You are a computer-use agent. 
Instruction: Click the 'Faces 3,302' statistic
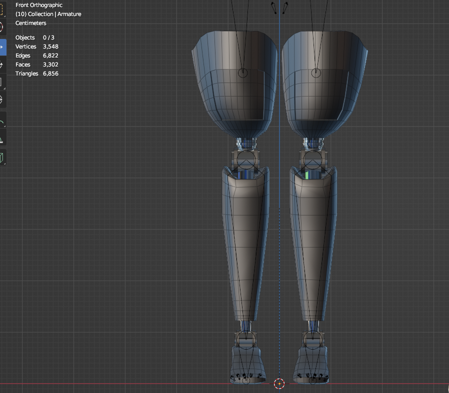coord(37,64)
